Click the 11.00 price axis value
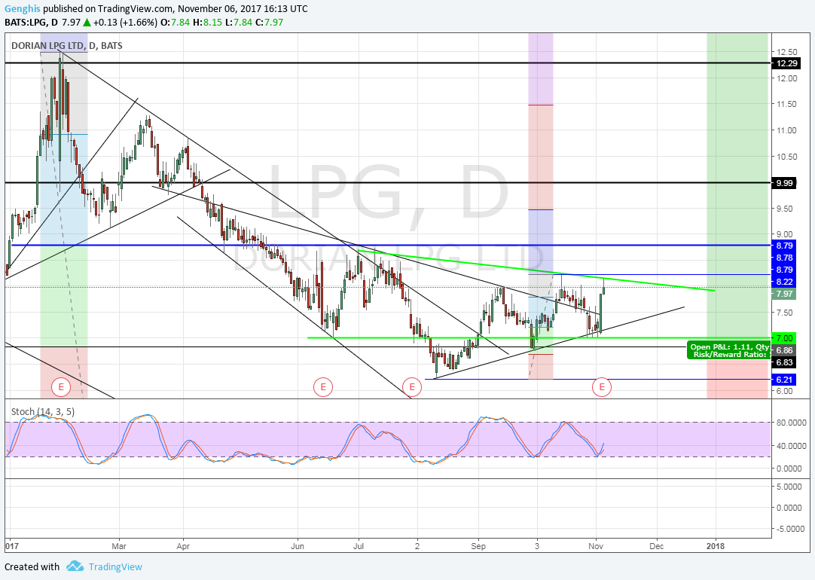The image size is (815, 580). [786, 130]
